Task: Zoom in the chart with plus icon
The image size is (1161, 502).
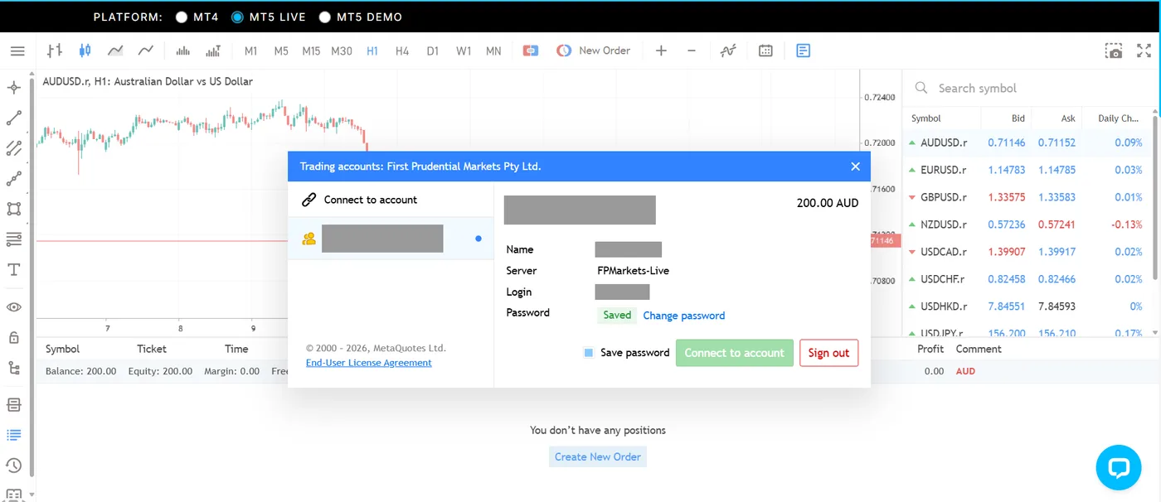Action: (x=661, y=51)
